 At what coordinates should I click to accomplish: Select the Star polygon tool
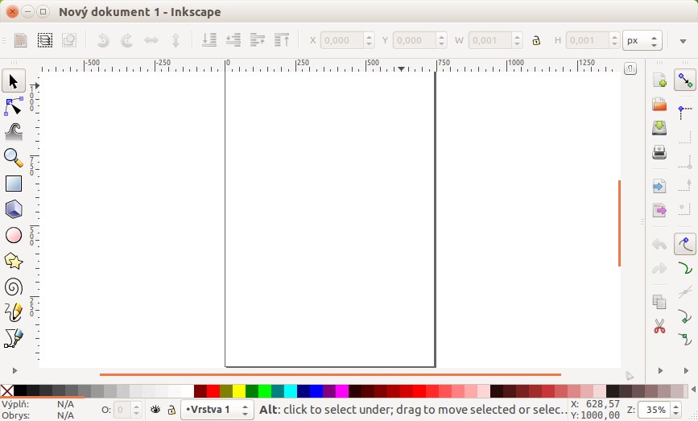(14, 261)
